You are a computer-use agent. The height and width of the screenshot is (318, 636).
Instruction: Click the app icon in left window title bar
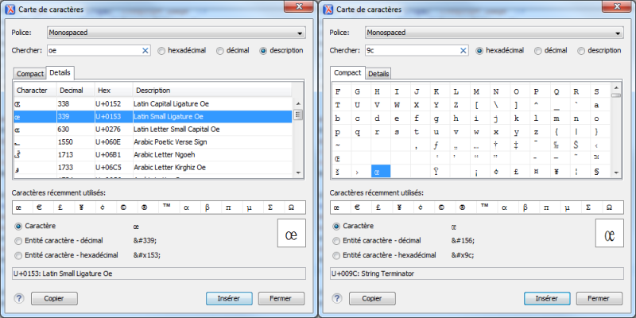[10, 10]
